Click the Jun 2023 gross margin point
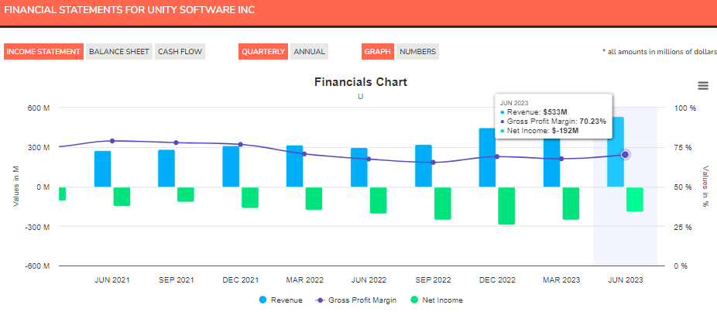This screenshot has height=312, width=717. (625, 155)
